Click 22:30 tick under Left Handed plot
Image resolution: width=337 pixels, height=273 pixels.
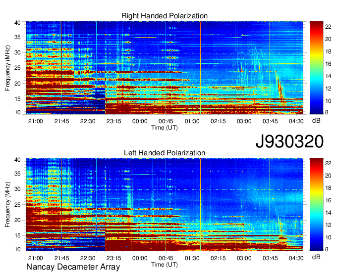tap(88, 258)
